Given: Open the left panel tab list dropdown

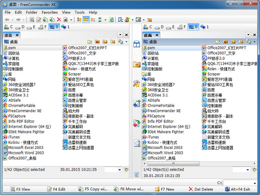Looking at the screenshot, I should pyautogui.click(x=120, y=35).
